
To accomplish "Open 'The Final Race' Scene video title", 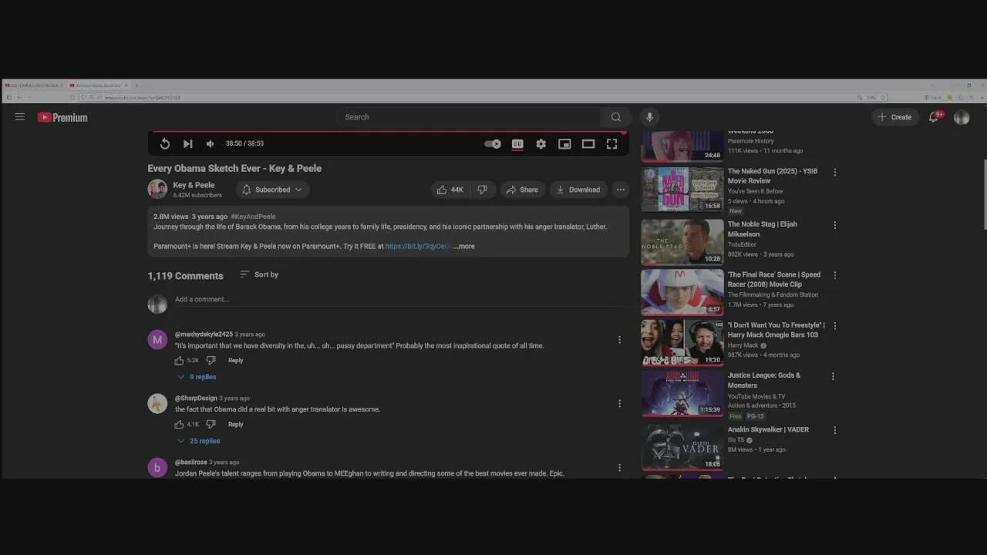I will [774, 280].
